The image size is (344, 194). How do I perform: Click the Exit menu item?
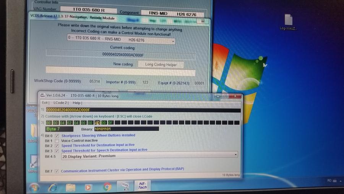(x=45, y=103)
